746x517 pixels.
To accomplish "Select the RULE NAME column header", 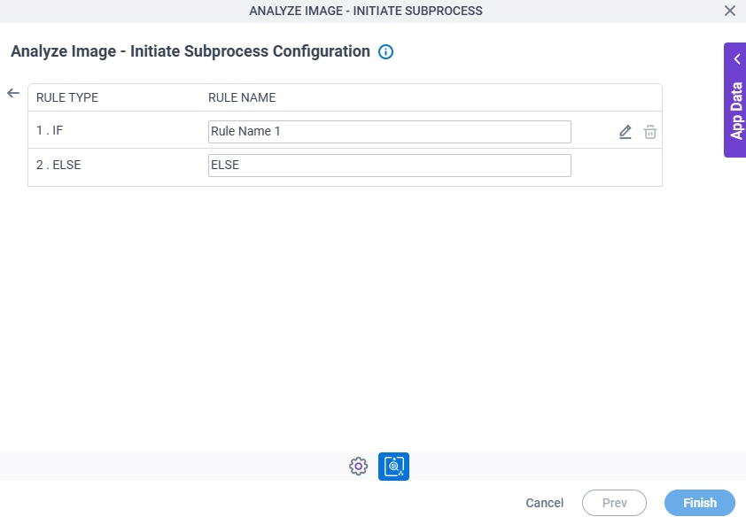I will (x=242, y=97).
